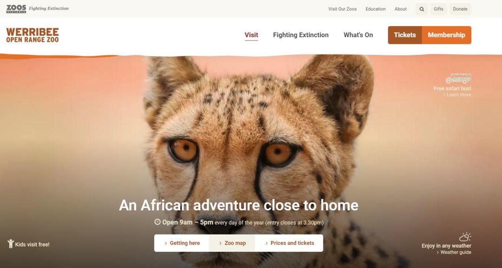Open the Visit menu
Screen dimensions: 502x268
(x=251, y=35)
